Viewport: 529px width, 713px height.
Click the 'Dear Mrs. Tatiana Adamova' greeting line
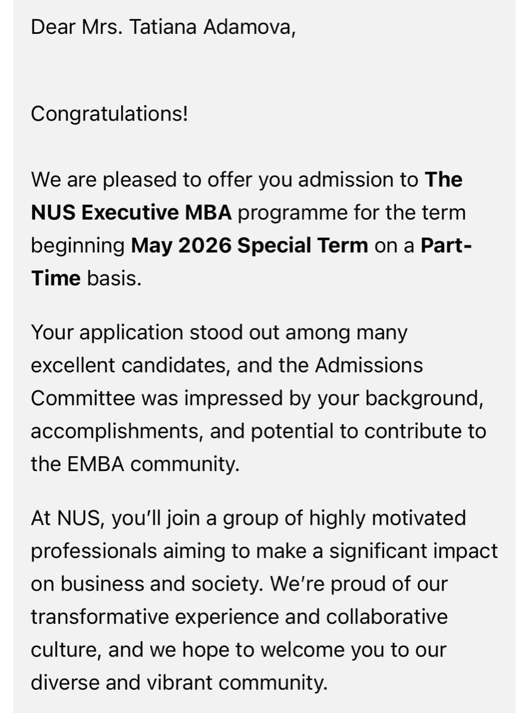click(x=163, y=27)
